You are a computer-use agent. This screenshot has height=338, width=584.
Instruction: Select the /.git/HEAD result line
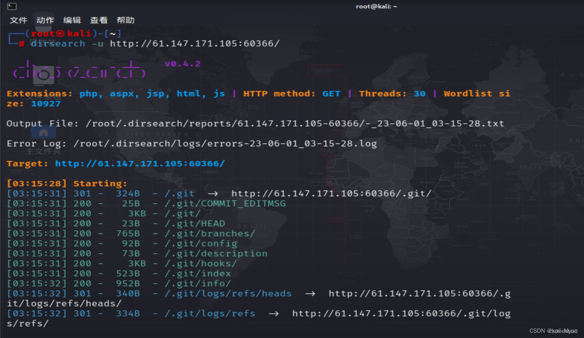(x=116, y=223)
